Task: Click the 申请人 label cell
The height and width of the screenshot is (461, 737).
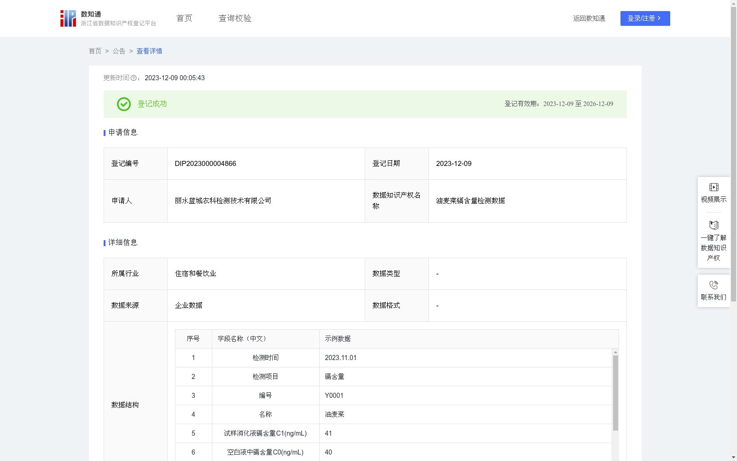Action: [135, 201]
